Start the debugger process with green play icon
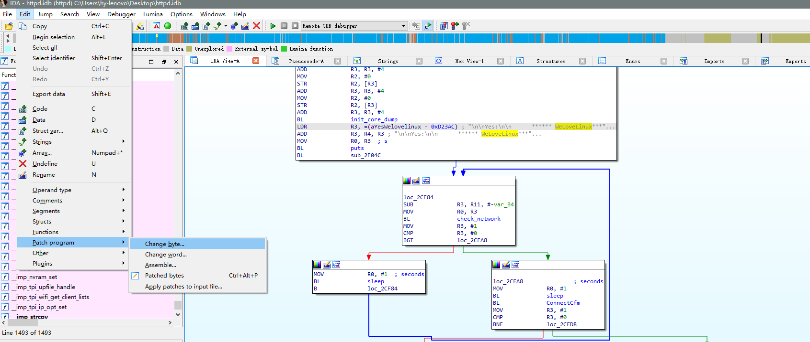The image size is (810, 342). click(273, 26)
